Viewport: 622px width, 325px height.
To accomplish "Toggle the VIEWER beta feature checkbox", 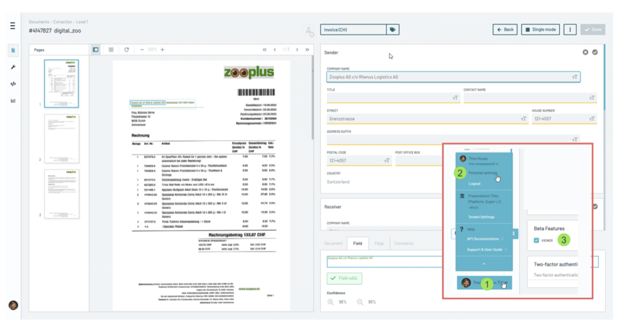I will [x=535, y=241].
